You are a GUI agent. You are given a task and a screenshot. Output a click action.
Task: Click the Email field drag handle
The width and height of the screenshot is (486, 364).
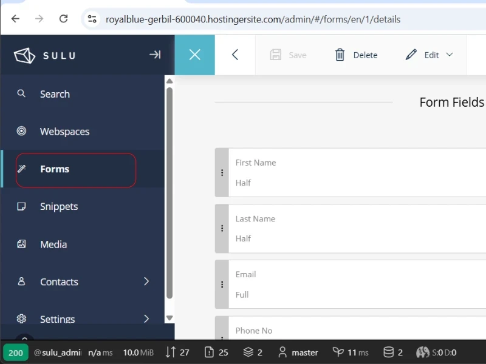tap(222, 285)
